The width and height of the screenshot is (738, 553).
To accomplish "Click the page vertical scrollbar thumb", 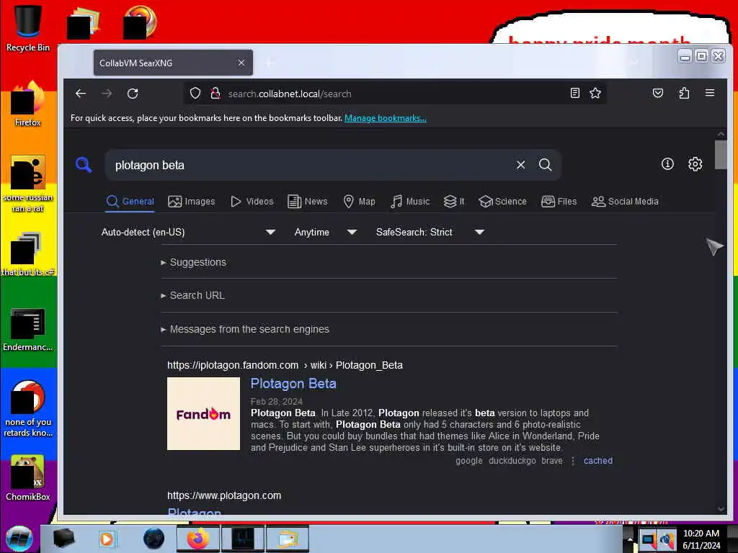I will click(721, 154).
